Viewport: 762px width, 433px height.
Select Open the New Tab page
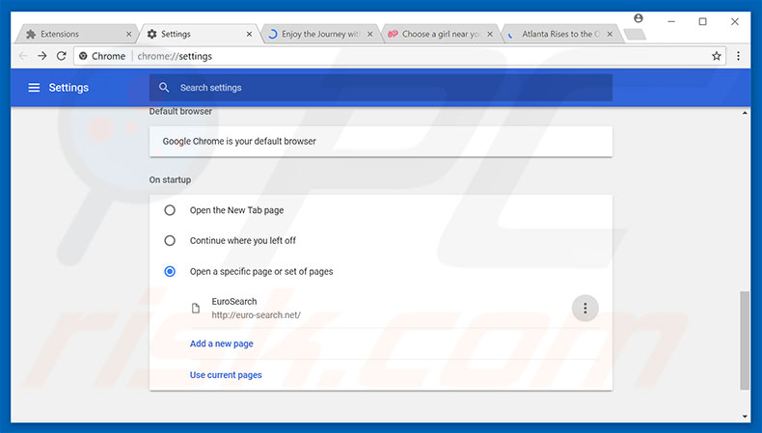point(170,210)
